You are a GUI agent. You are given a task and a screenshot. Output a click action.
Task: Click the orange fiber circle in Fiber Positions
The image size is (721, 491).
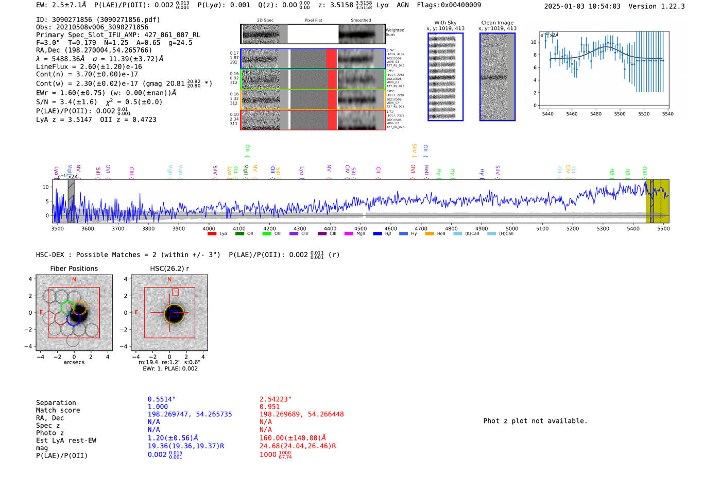coord(79,308)
